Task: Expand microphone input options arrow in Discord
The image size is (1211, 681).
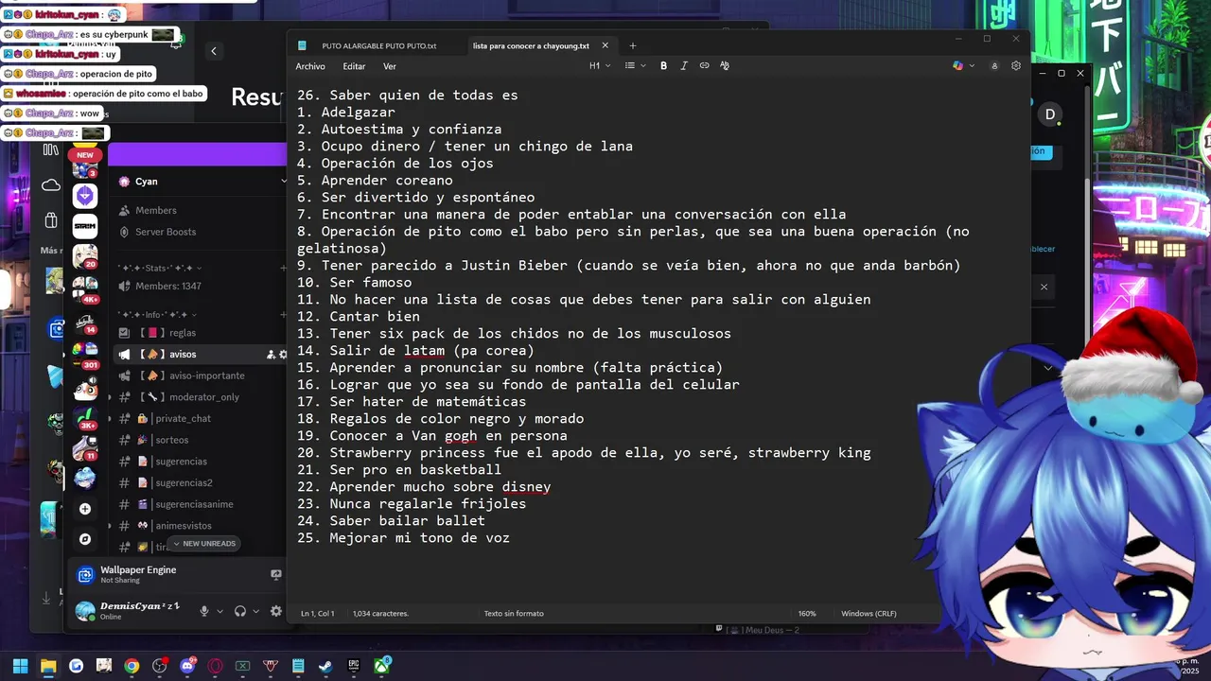Action: pos(219,611)
